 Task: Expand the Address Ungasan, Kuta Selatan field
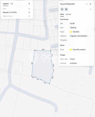[90, 36]
